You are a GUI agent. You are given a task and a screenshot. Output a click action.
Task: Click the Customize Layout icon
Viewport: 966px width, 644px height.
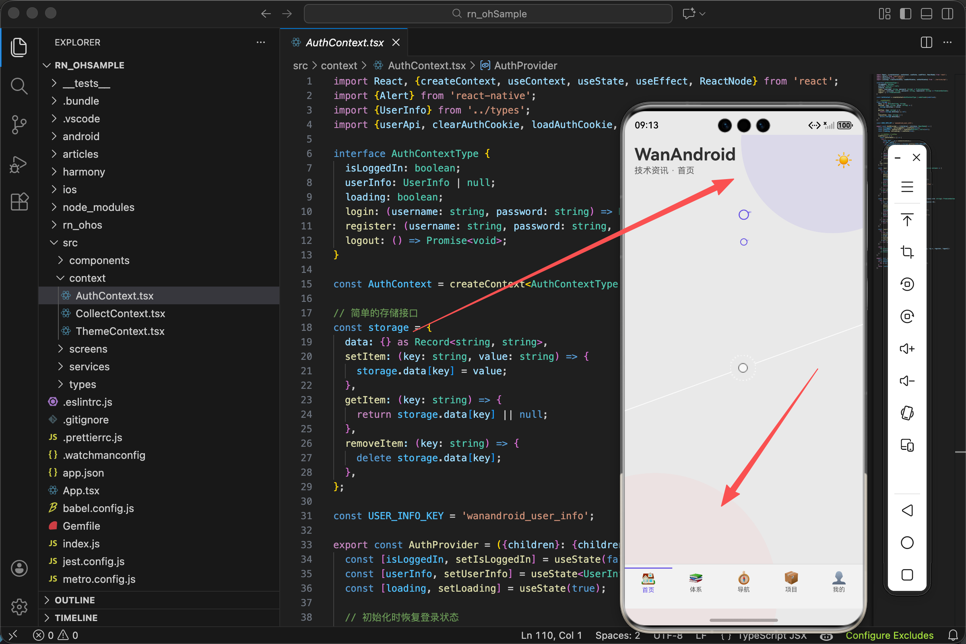click(x=885, y=14)
